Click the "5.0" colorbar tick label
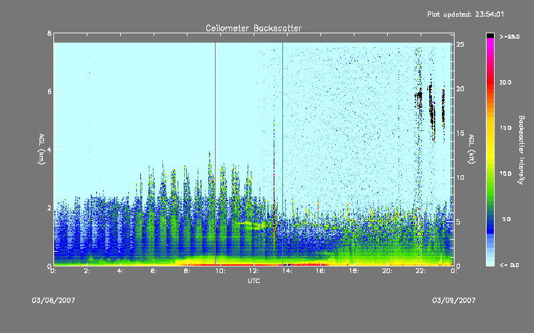The height and width of the screenshot is (333, 534). (507, 219)
